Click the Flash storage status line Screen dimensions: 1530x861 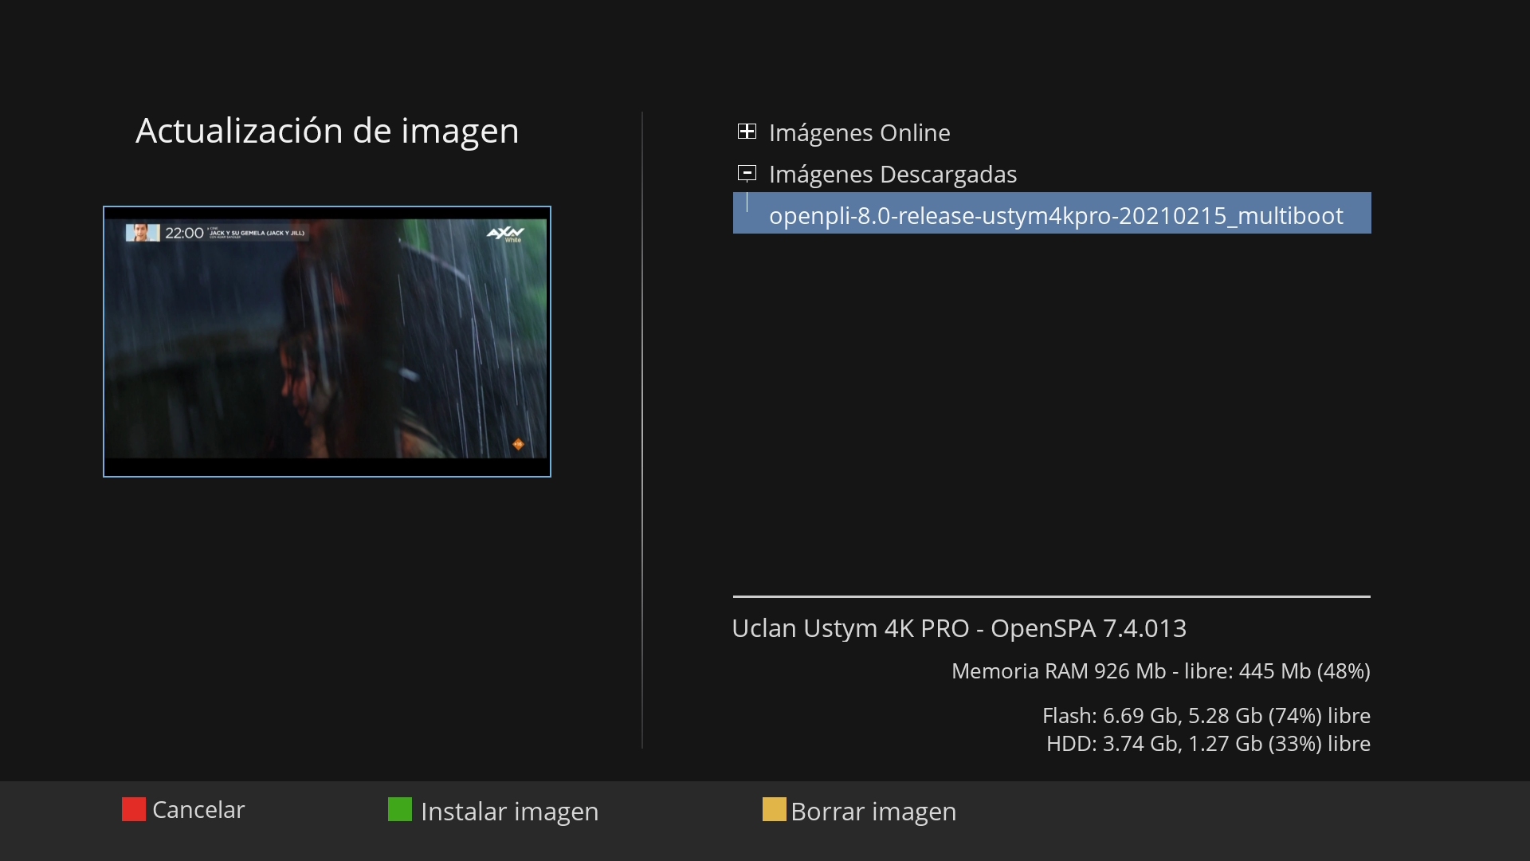coord(1206,716)
